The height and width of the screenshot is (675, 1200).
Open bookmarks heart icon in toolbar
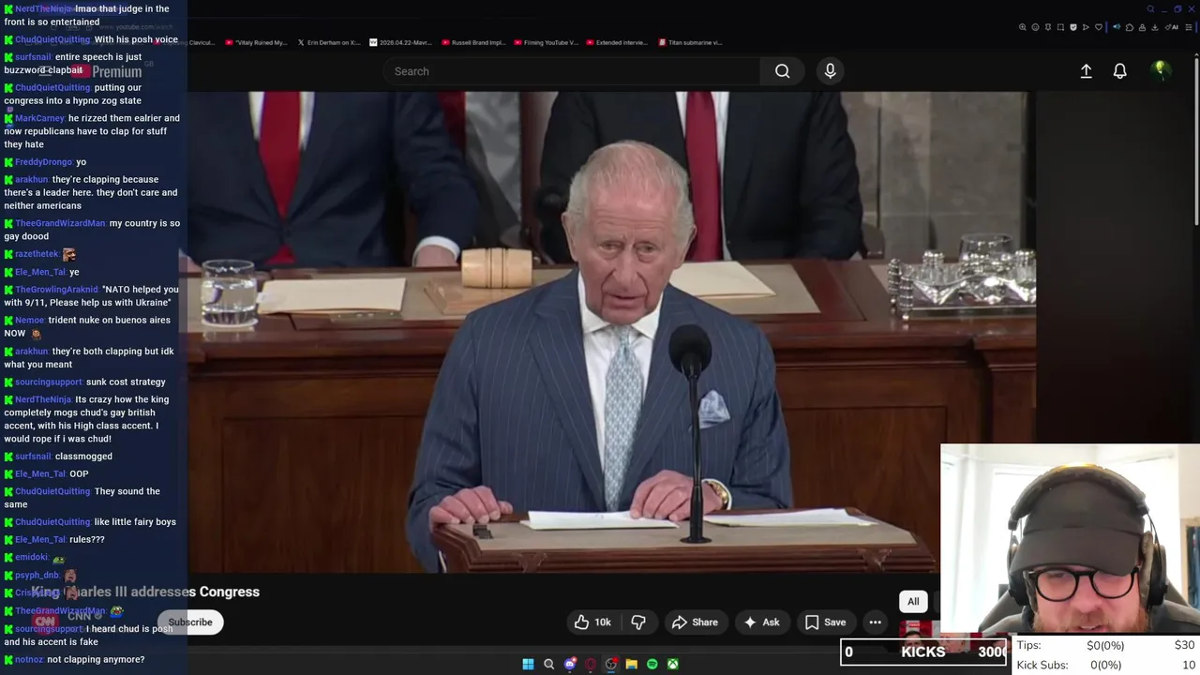pyautogui.click(x=1099, y=27)
